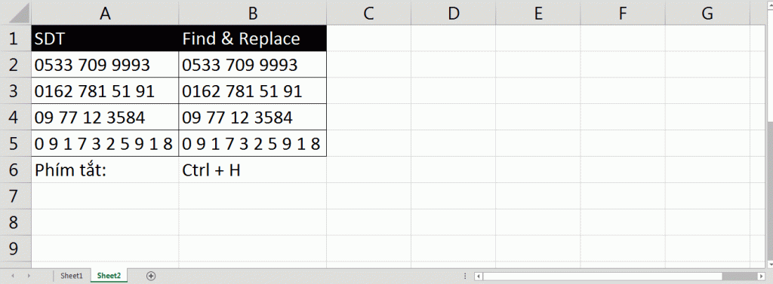Click the horizontal scrollbar thumb

602,276
